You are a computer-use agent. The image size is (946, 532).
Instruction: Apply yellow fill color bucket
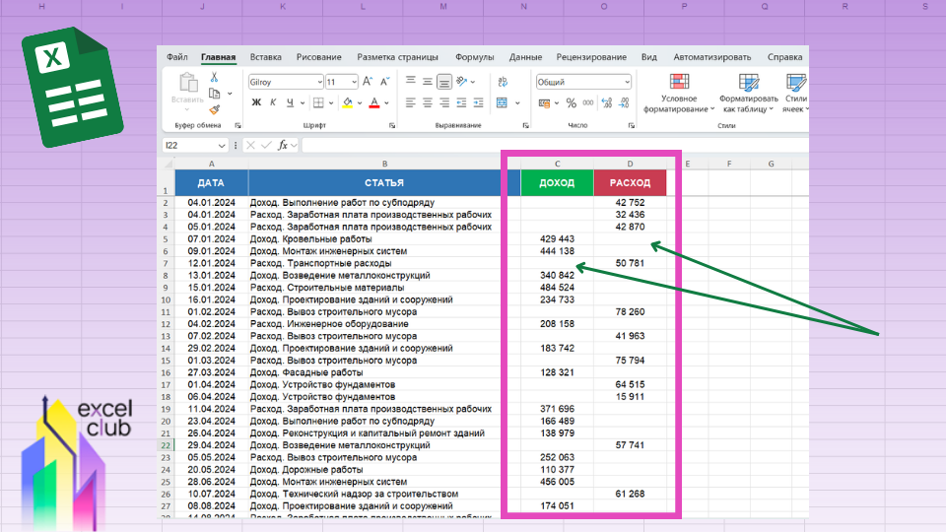pos(348,103)
